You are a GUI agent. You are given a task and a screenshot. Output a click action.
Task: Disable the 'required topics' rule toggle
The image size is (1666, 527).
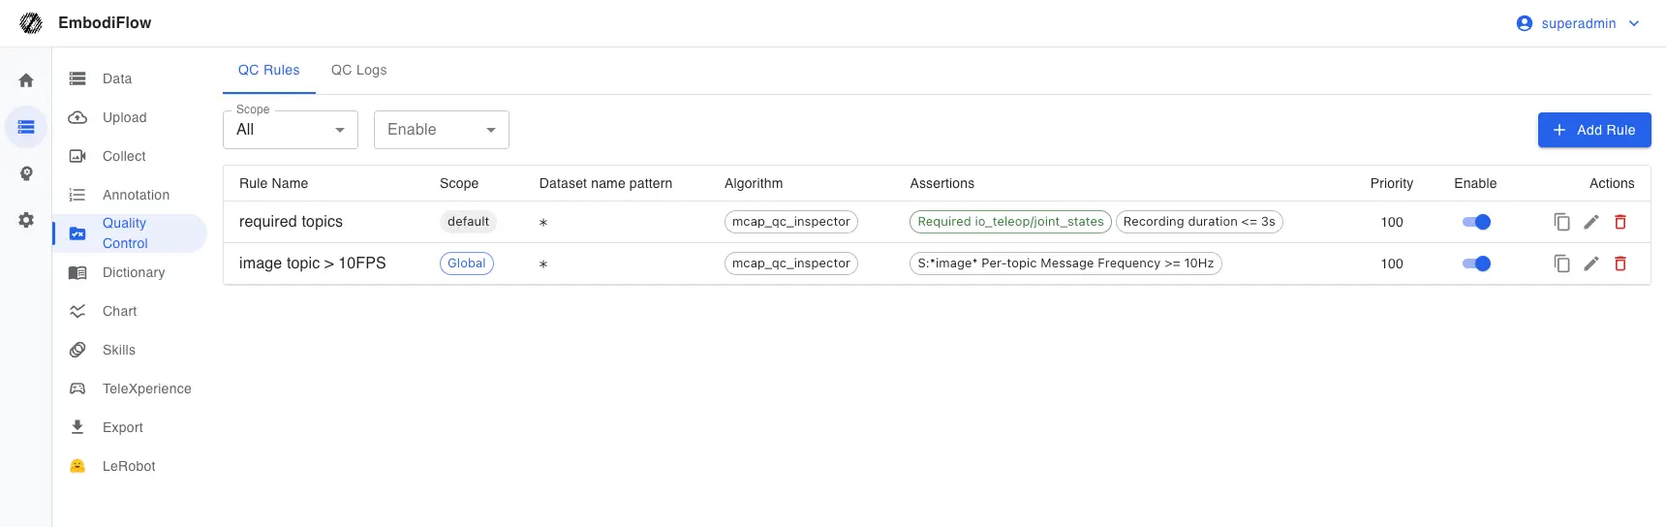coord(1476,222)
